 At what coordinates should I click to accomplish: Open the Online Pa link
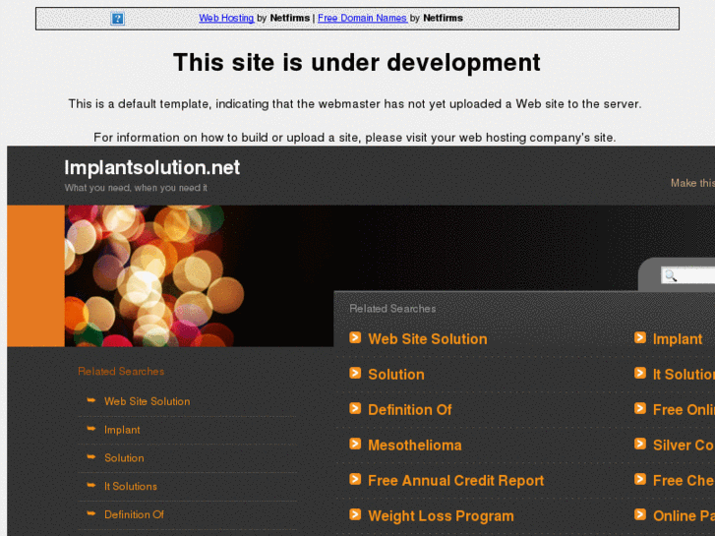[684, 516]
